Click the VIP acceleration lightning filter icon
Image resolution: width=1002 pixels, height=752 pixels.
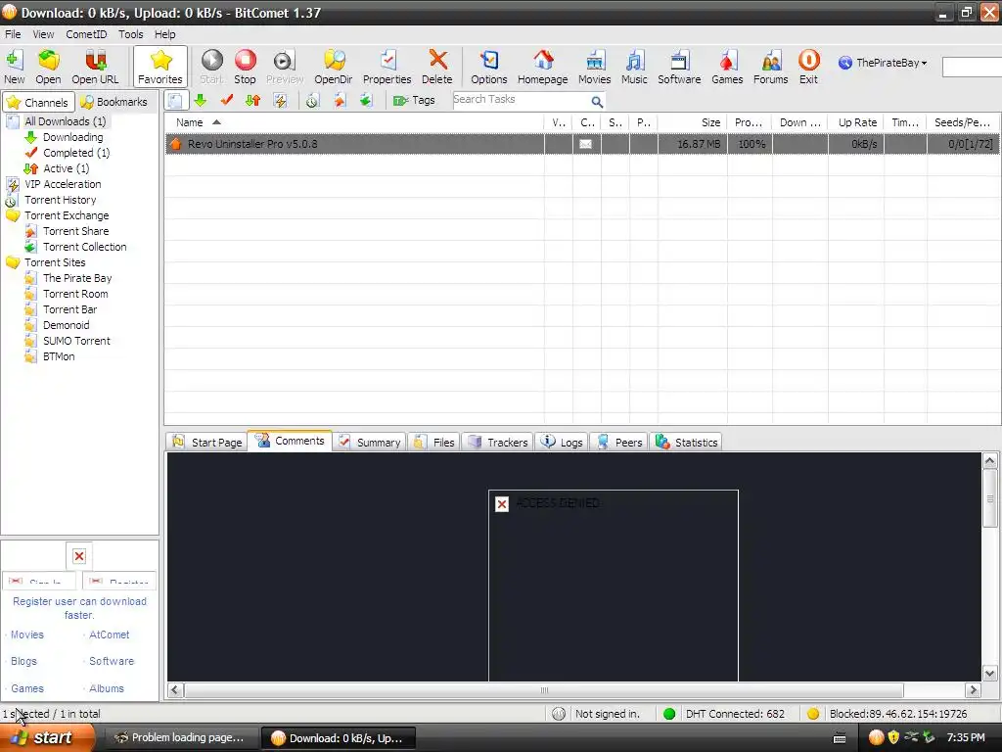click(x=280, y=101)
